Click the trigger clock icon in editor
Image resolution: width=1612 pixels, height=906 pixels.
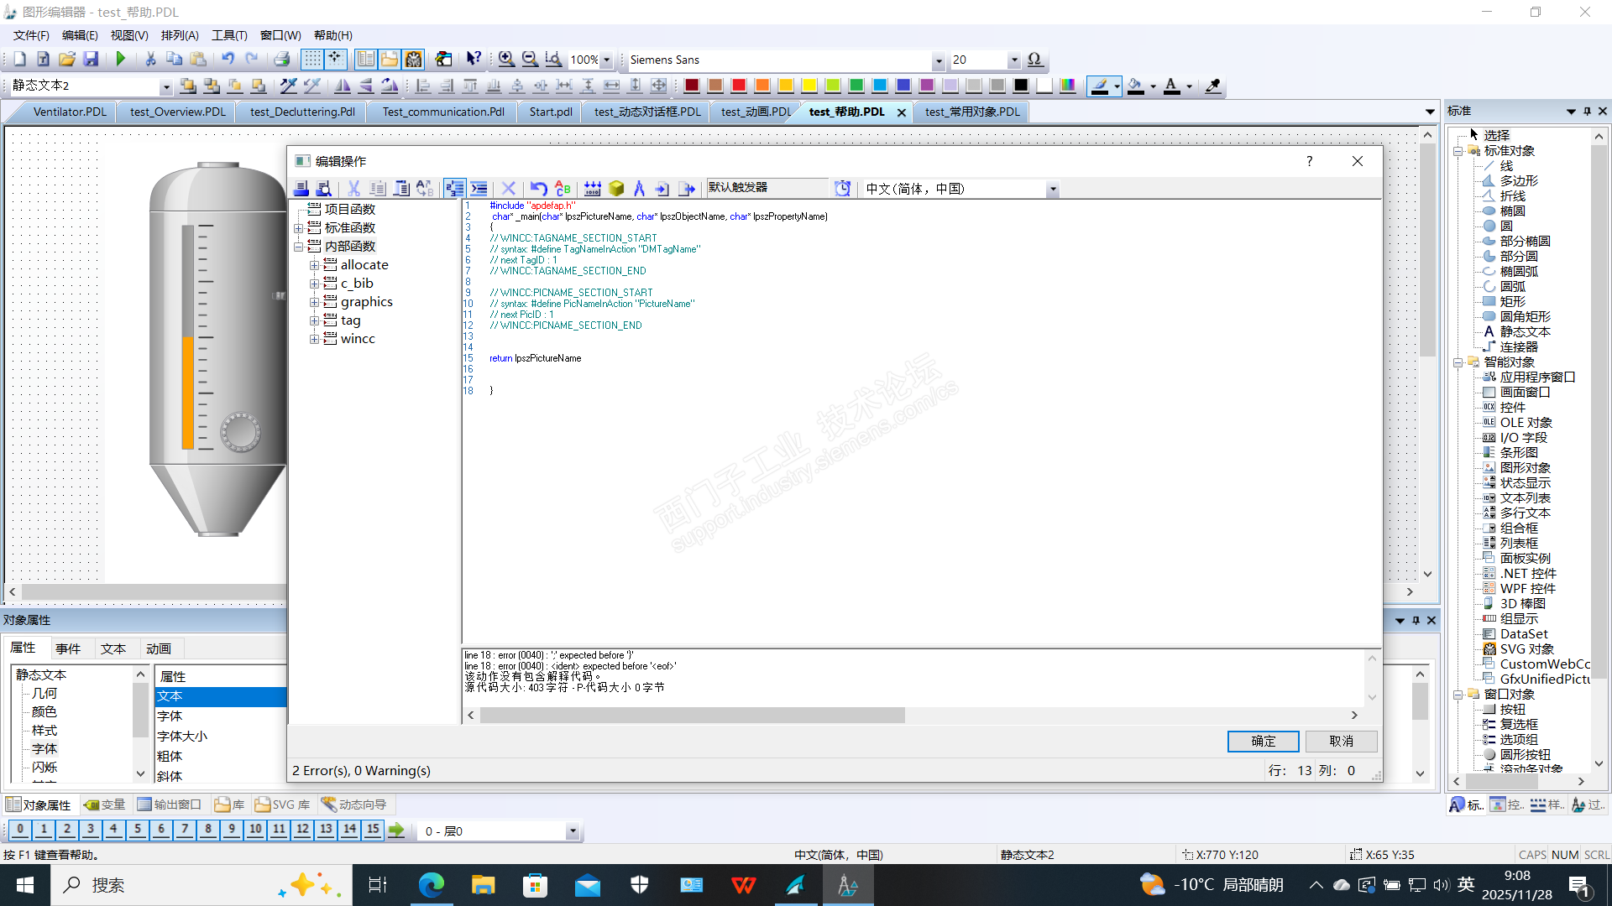pyautogui.click(x=842, y=189)
